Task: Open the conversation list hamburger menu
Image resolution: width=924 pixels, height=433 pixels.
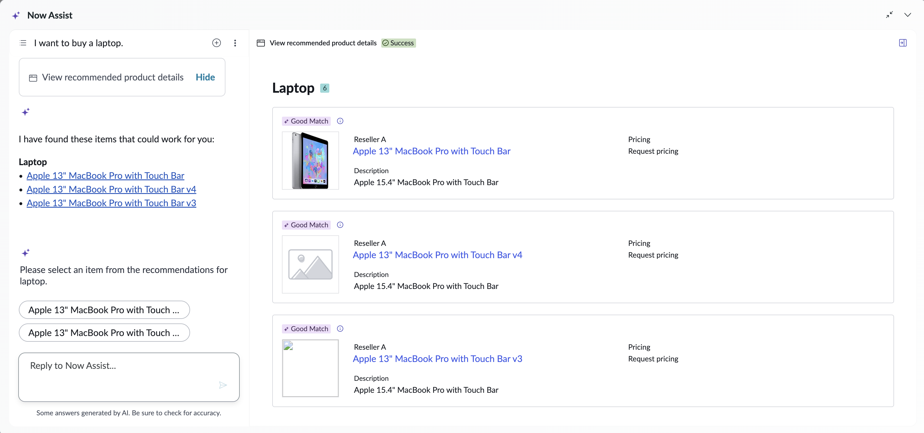Action: (23, 43)
